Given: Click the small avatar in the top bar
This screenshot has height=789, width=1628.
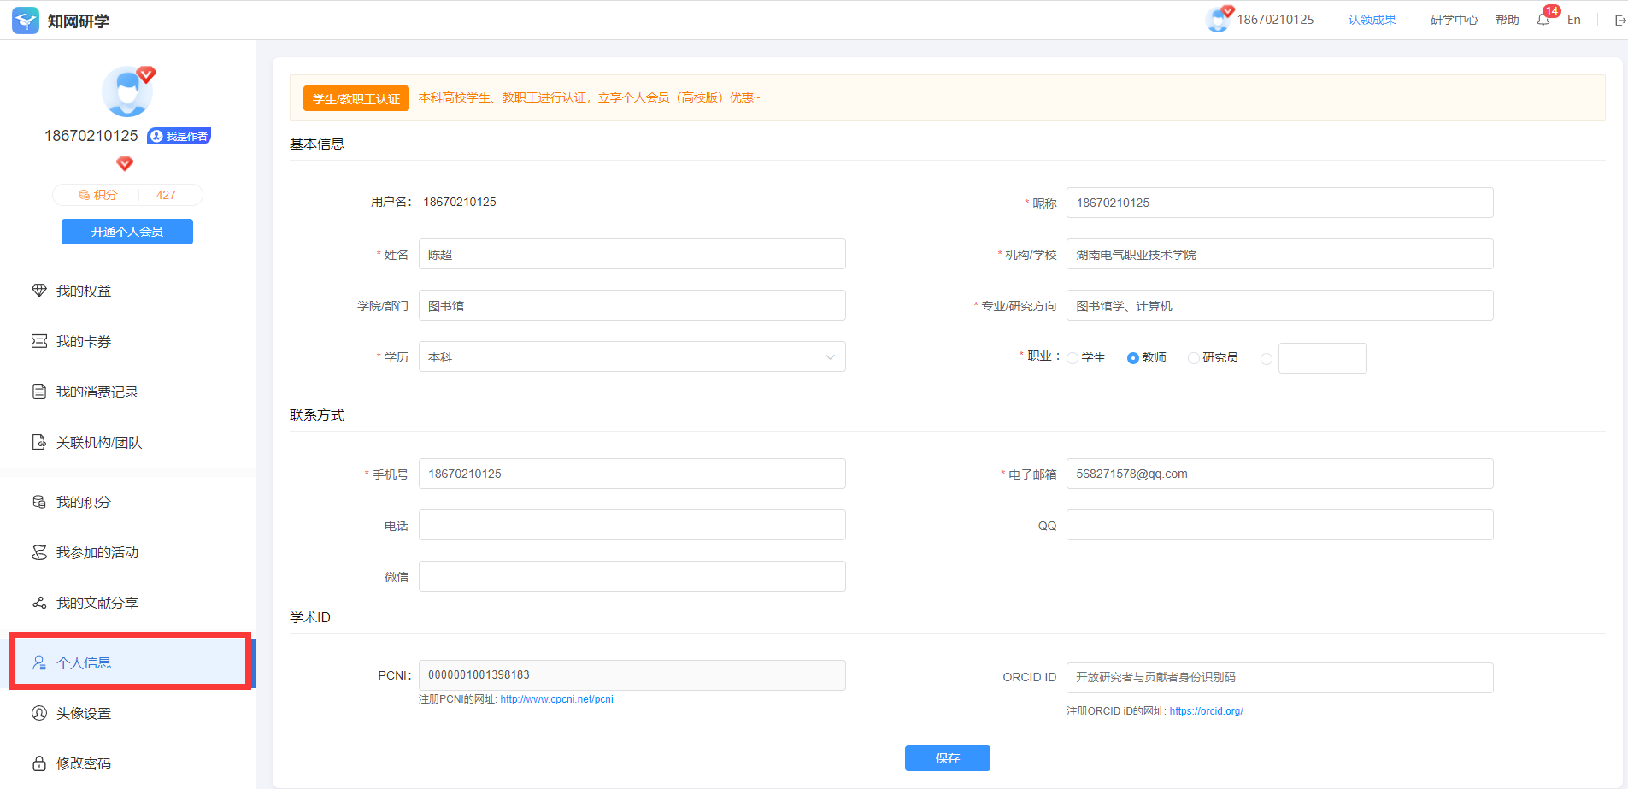Looking at the screenshot, I should click(x=1218, y=20).
